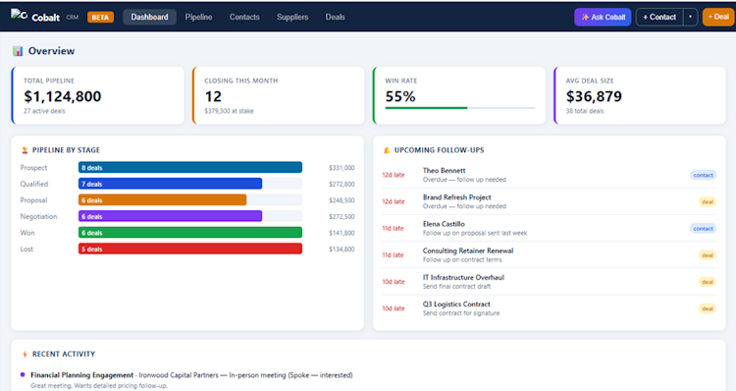The image size is (736, 391).
Task: Click the Overview bar chart icon
Action: click(x=18, y=51)
